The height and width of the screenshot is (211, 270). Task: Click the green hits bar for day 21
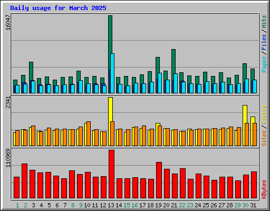tap(173, 61)
